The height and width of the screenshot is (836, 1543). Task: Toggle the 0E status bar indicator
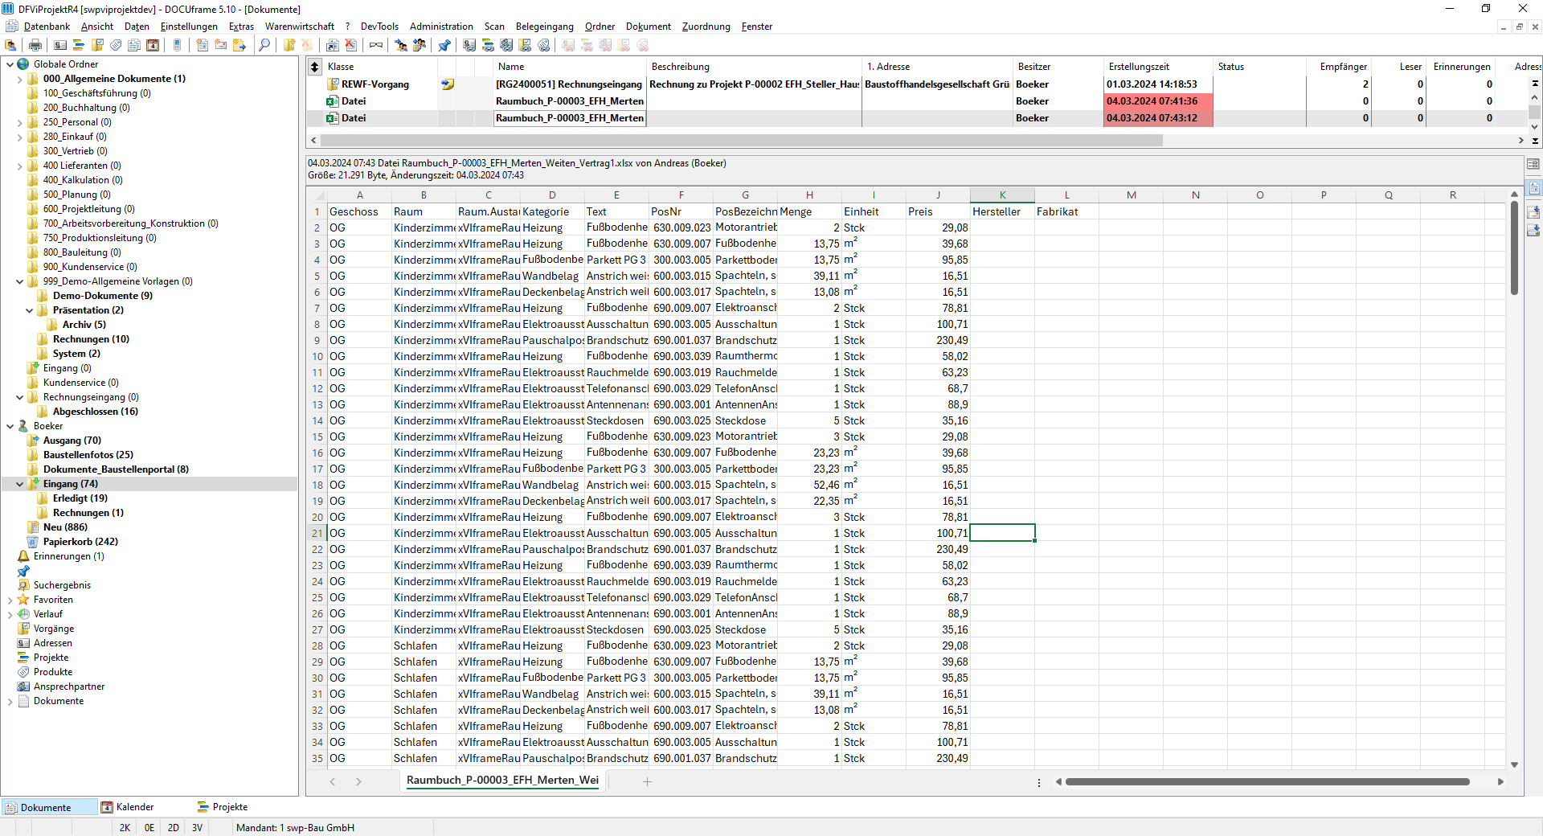point(149,827)
